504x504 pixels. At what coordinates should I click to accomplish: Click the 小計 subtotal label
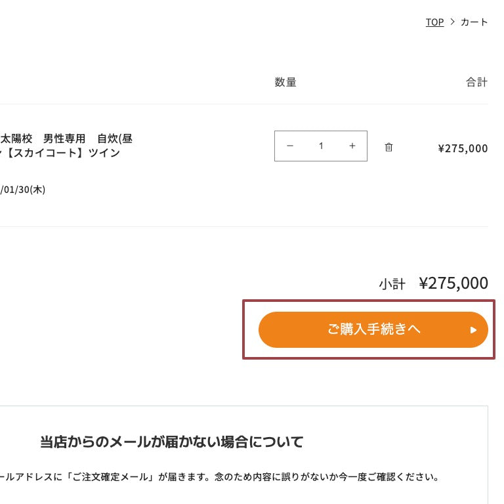click(x=392, y=284)
